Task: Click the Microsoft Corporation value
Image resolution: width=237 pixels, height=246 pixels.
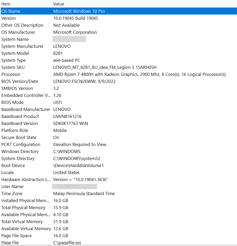Action: [x=75, y=32]
